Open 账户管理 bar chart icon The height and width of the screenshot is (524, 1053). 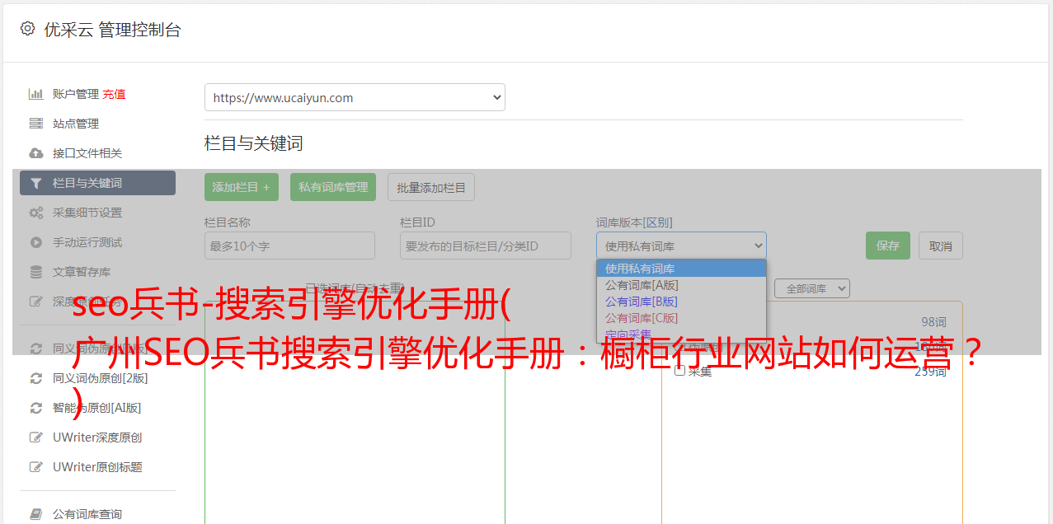[x=36, y=94]
